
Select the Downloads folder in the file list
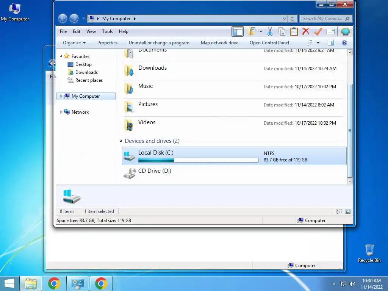pos(233,71)
